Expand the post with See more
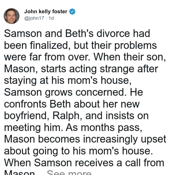Screen dimensions: 175x175 coord(69,173)
